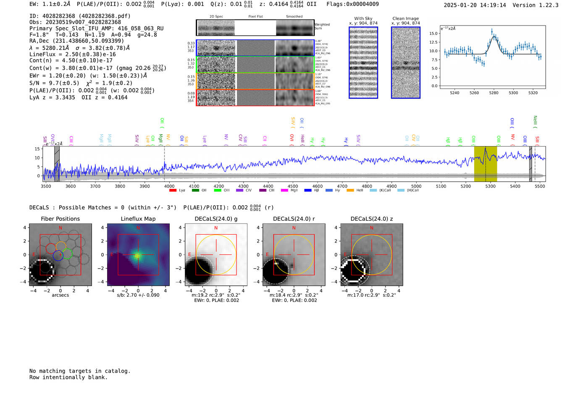Click the hatched gray region near 3550 Å
This screenshot has height=400, width=588.
click(57, 164)
